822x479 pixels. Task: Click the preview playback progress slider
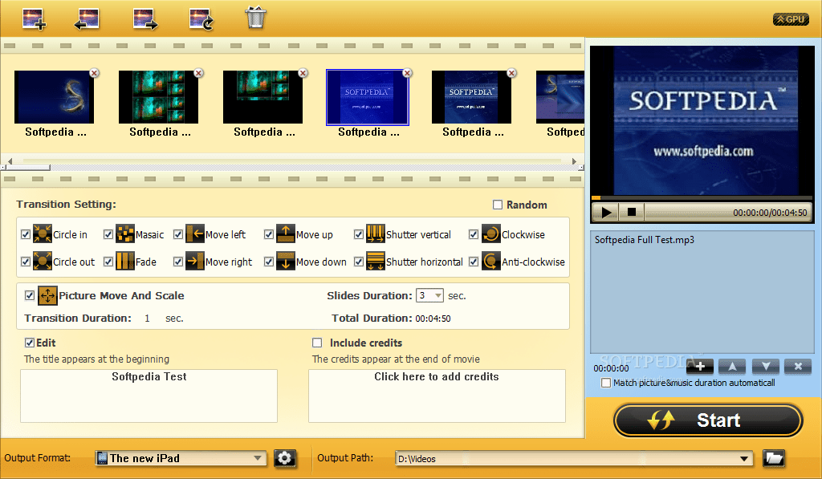tap(702, 196)
